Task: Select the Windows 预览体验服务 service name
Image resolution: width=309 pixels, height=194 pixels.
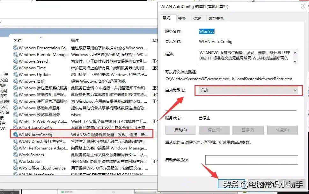Action: click(40, 114)
